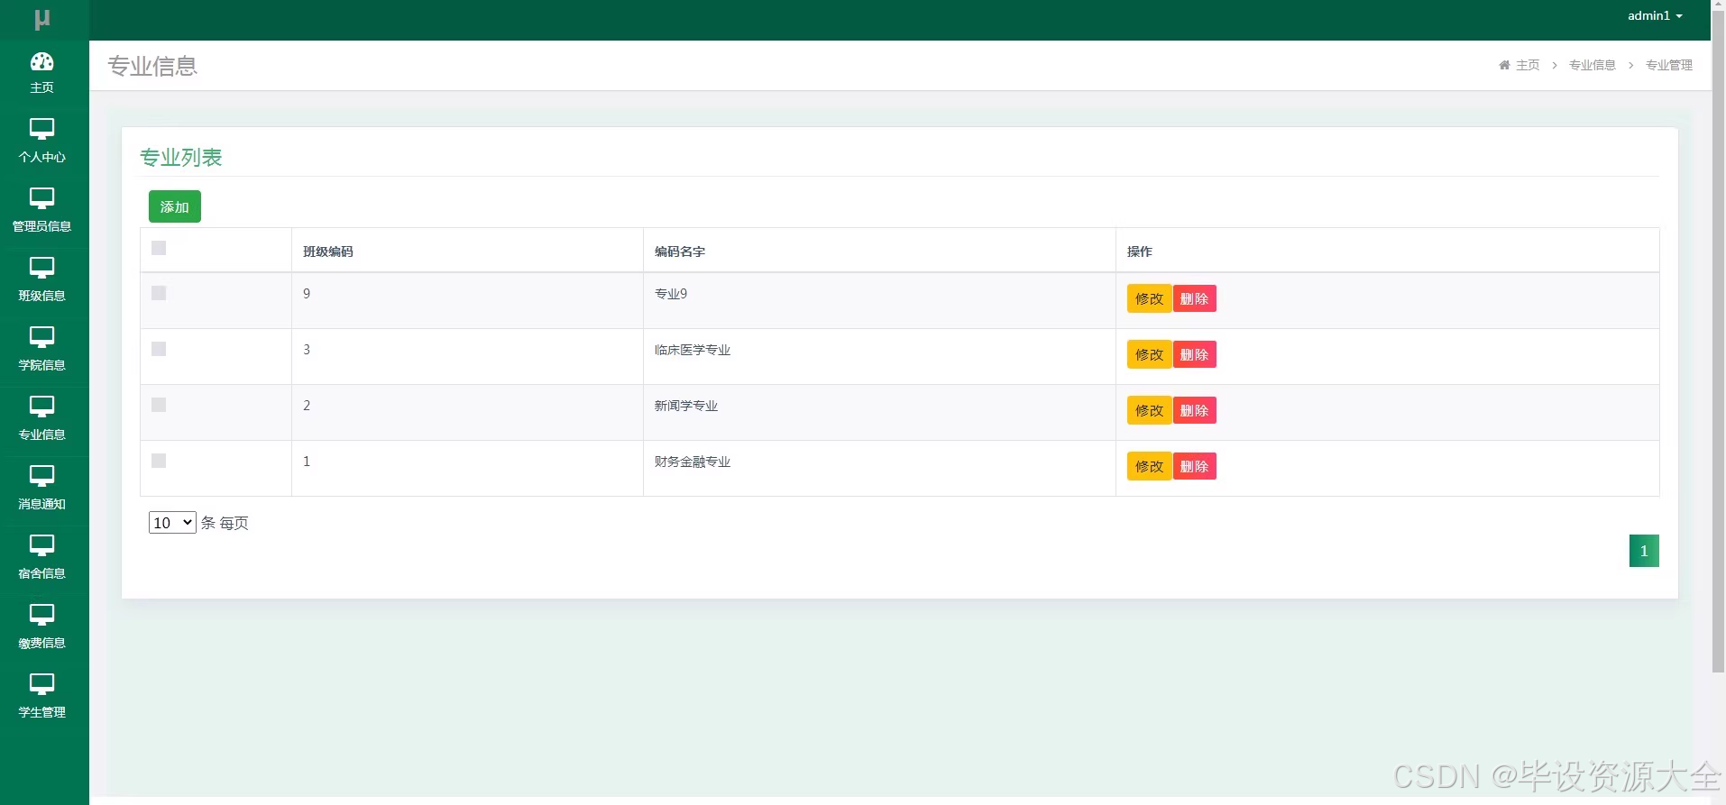Select the cell text 临床医学专业
This screenshot has width=1726, height=805.
693,350
